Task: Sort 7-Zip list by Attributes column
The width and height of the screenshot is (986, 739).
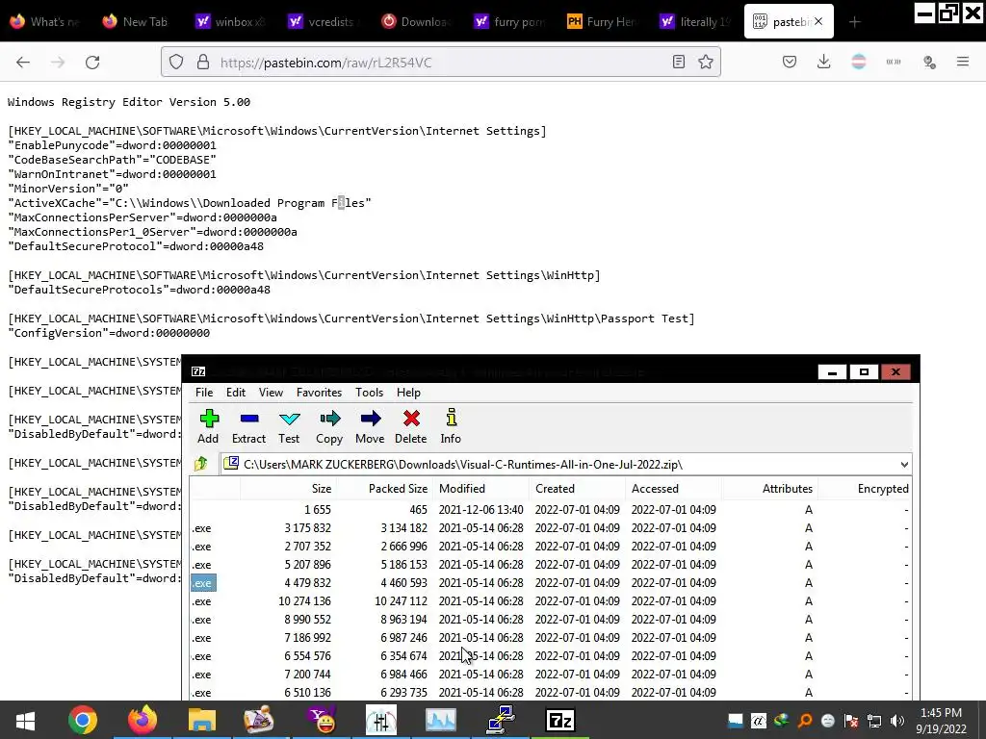Action: click(769, 488)
